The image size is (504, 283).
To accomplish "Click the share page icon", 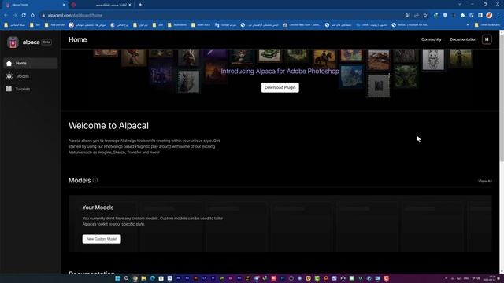I will point(417,15).
